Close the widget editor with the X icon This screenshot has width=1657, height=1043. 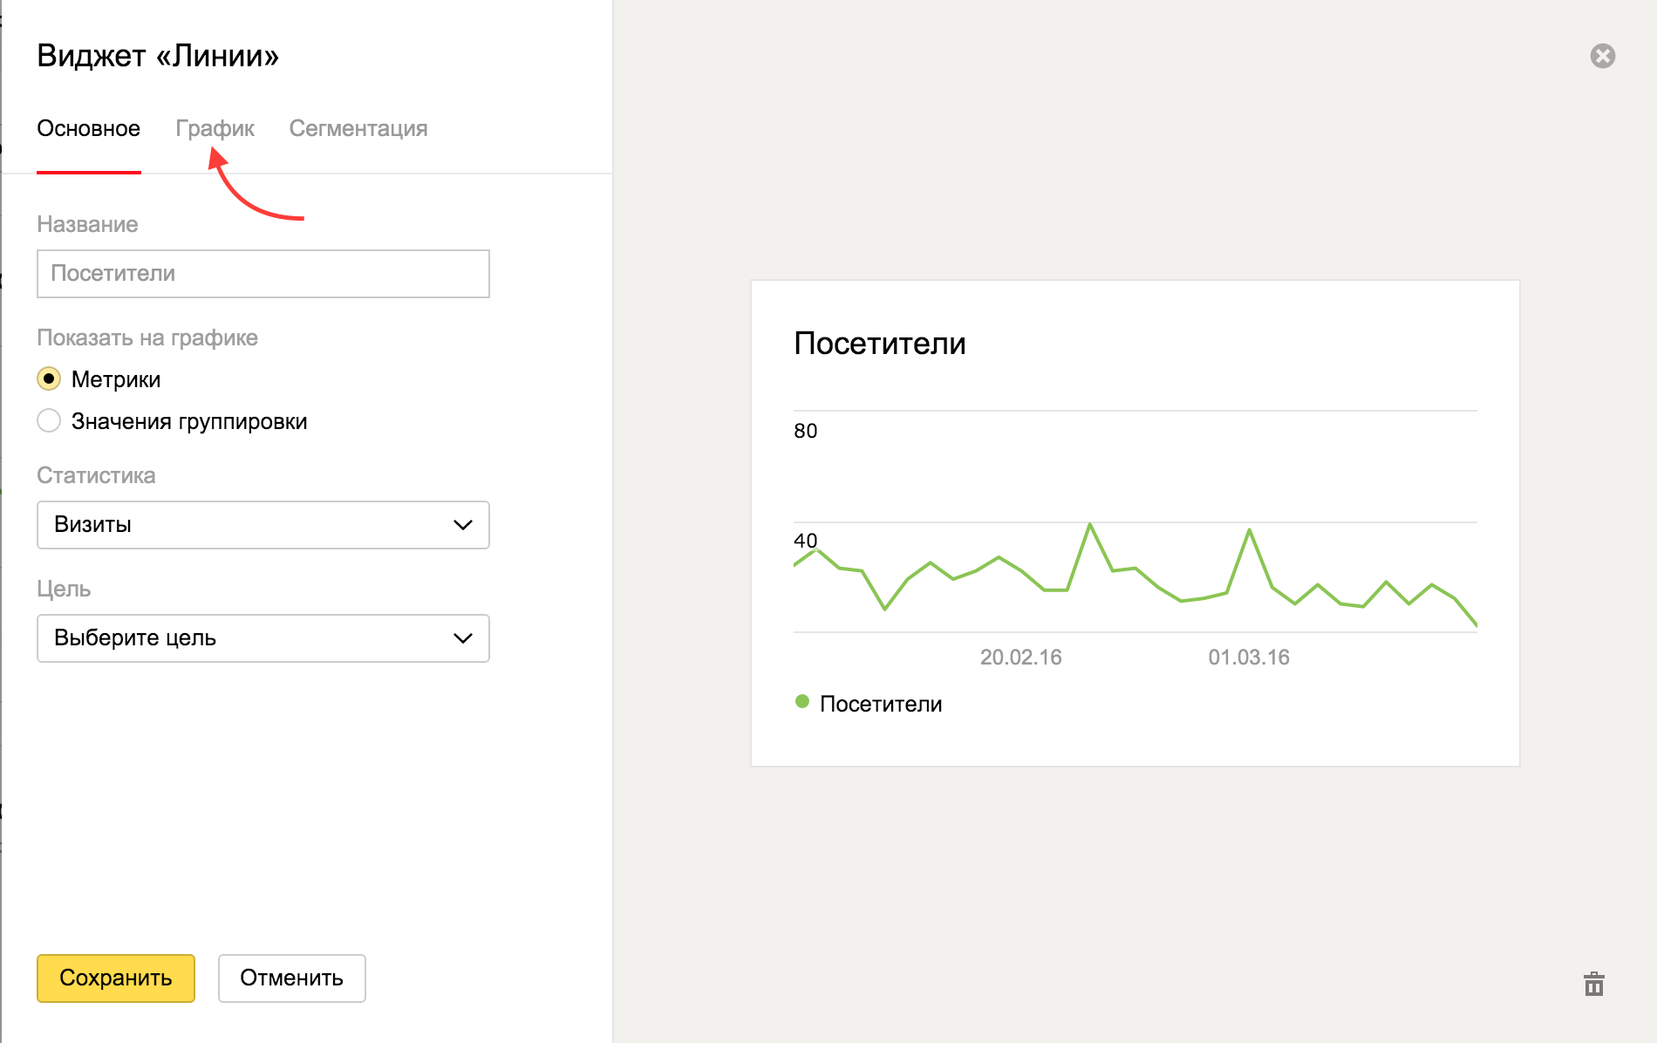(x=1602, y=56)
